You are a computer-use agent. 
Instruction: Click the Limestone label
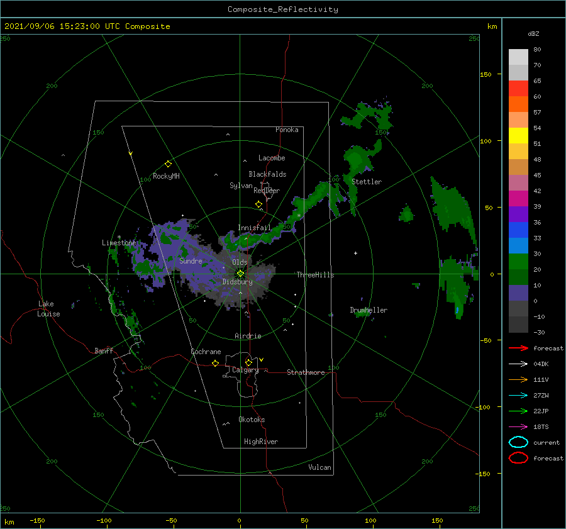coord(119,243)
